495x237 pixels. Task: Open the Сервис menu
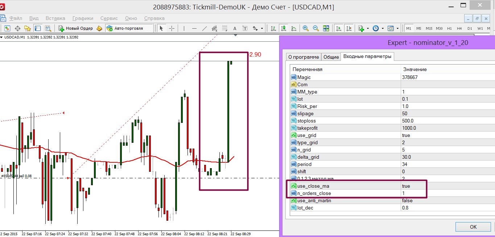point(109,18)
